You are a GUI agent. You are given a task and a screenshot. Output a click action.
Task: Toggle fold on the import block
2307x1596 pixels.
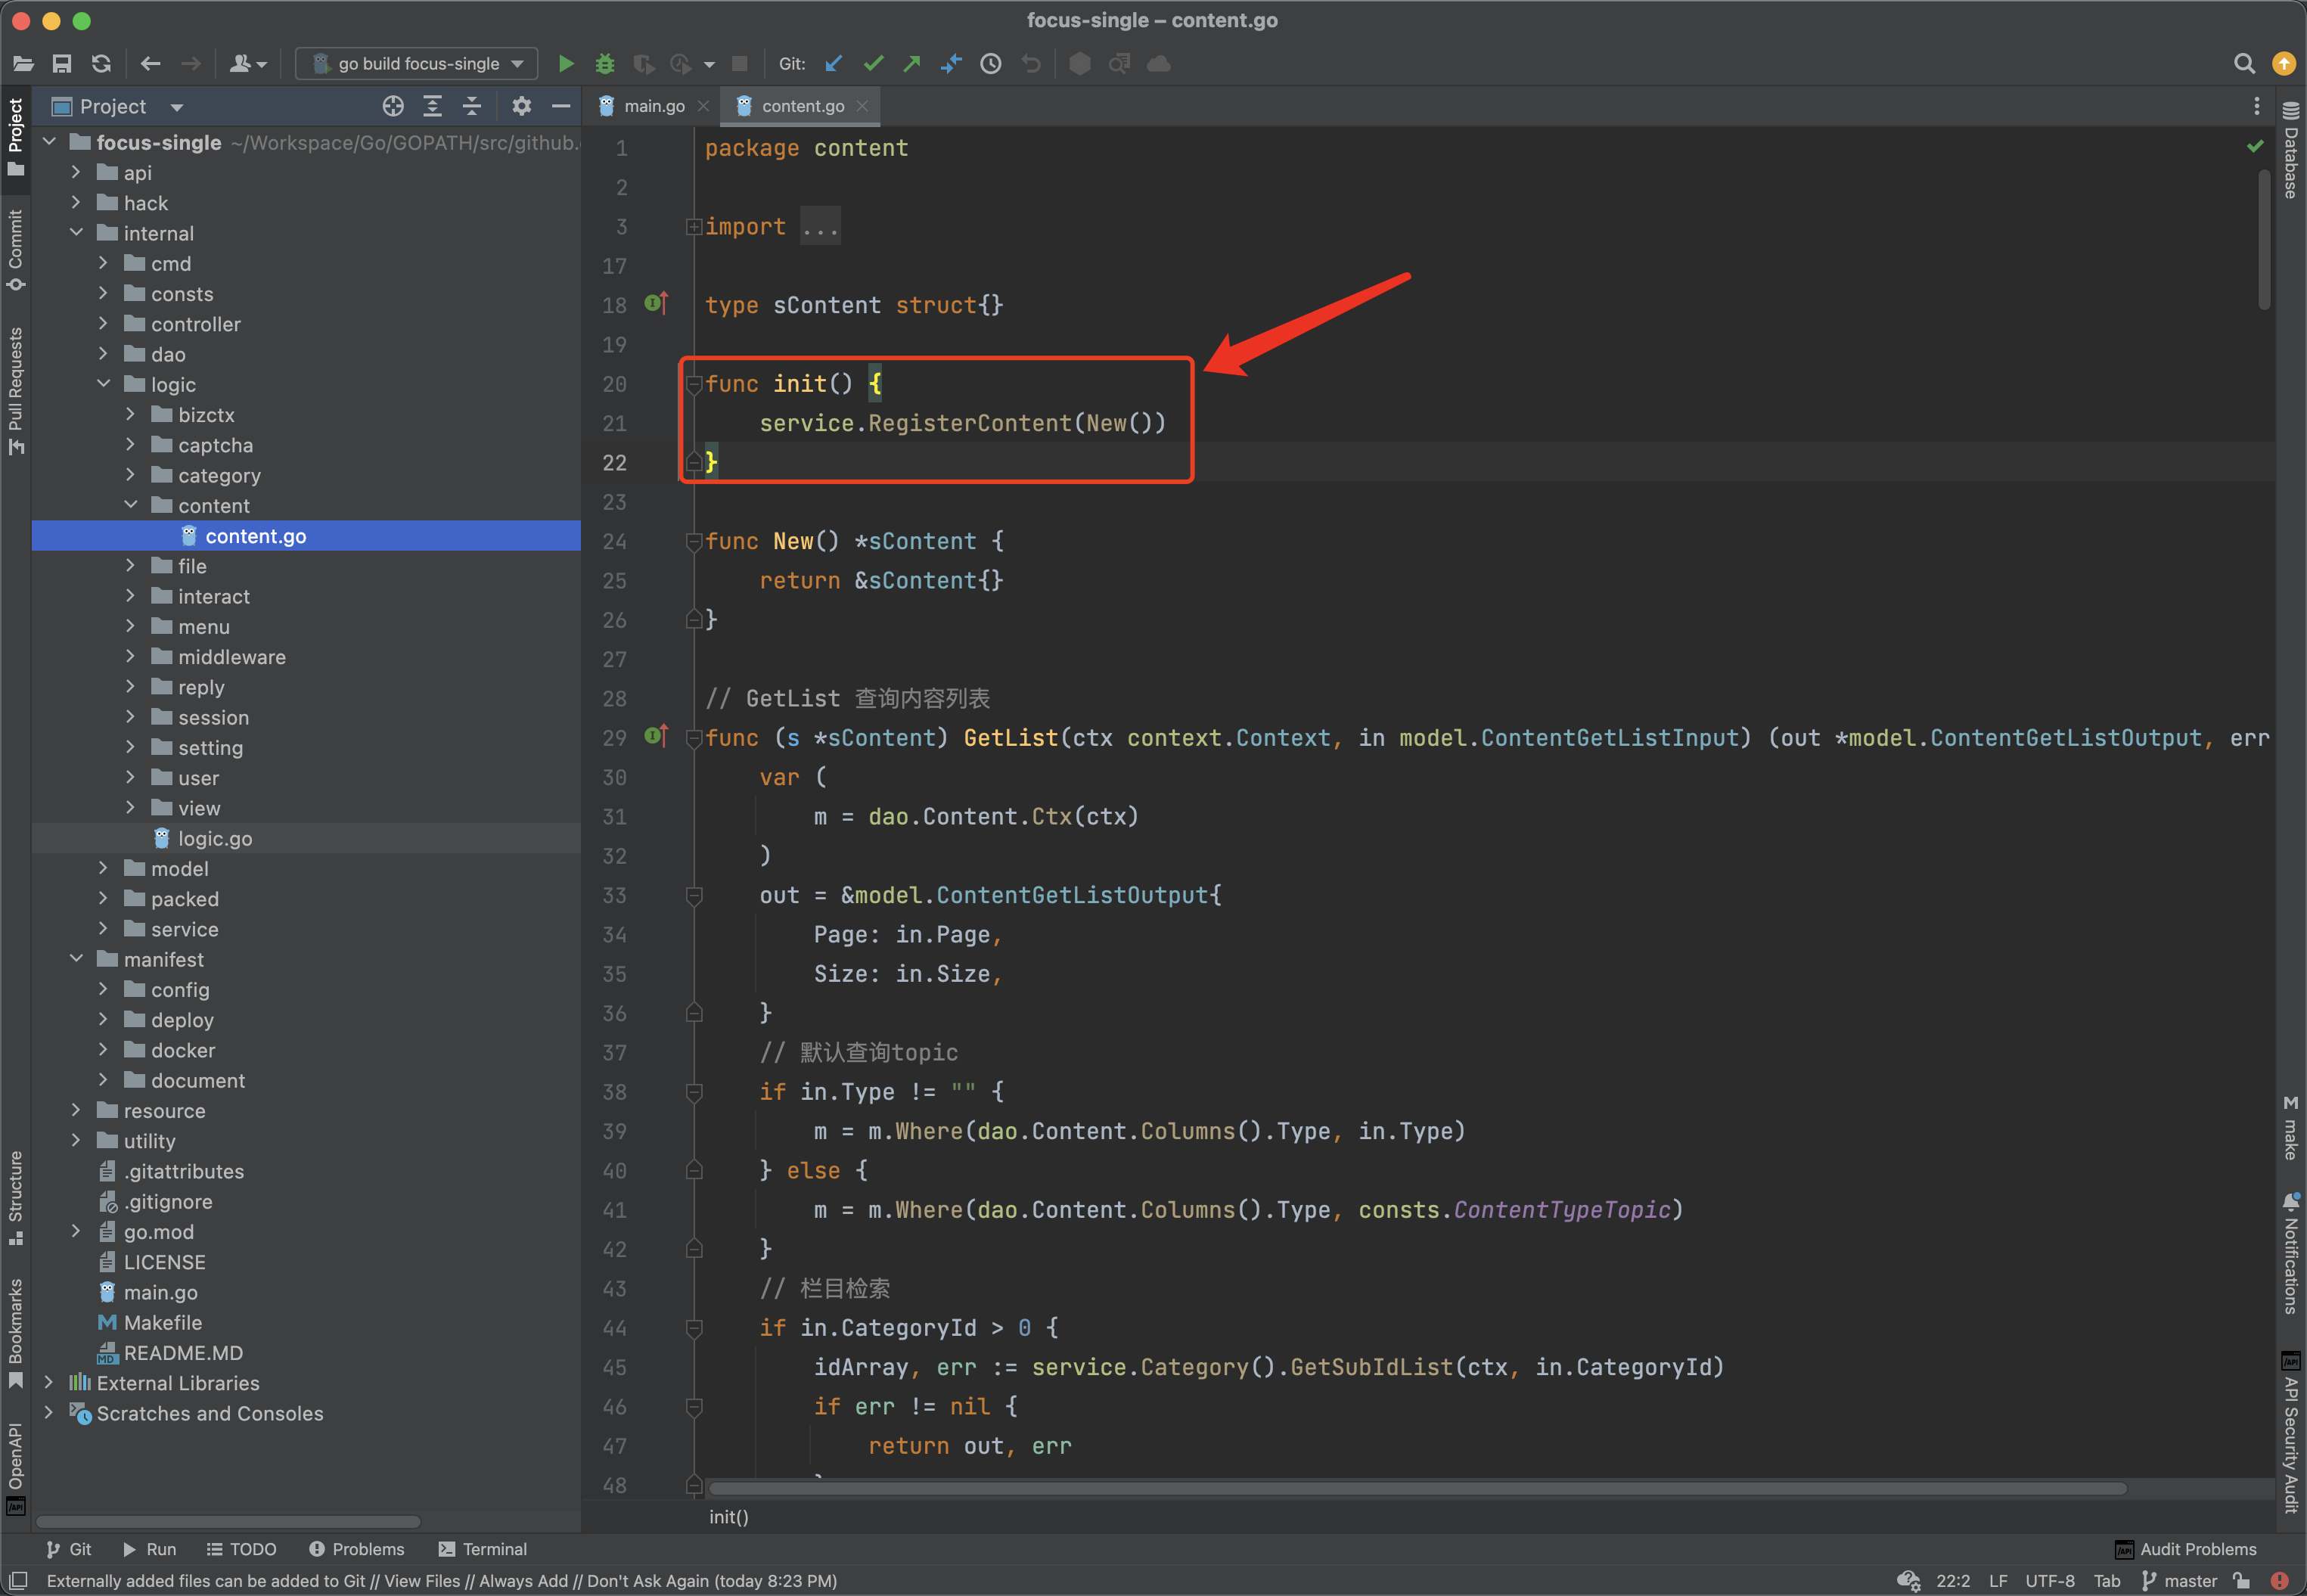694,227
